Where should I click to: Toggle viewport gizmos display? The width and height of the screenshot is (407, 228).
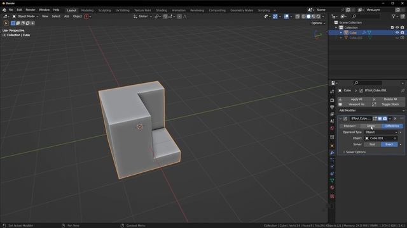pos(275,16)
